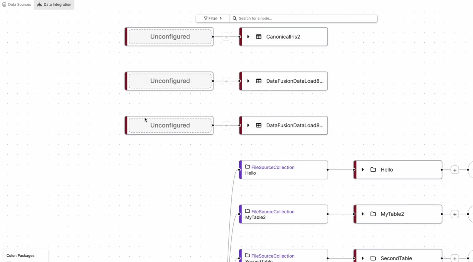Click the Unconfigured node linked to CanonicalIris2
Image resolution: width=473 pixels, height=262 pixels.
170,37
